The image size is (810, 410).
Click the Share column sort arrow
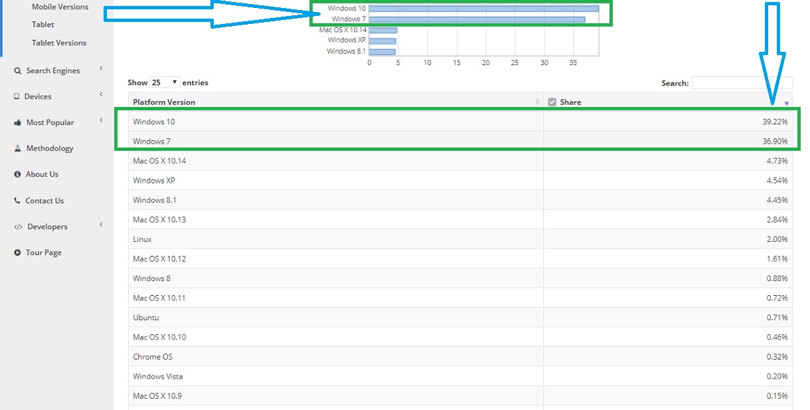pos(787,104)
